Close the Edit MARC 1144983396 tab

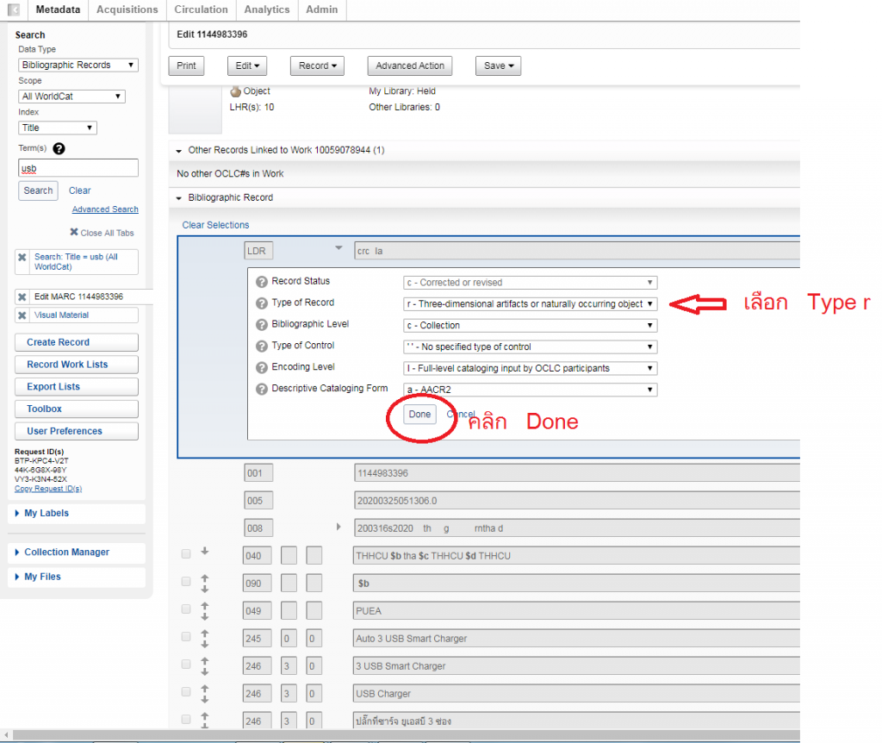point(22,297)
